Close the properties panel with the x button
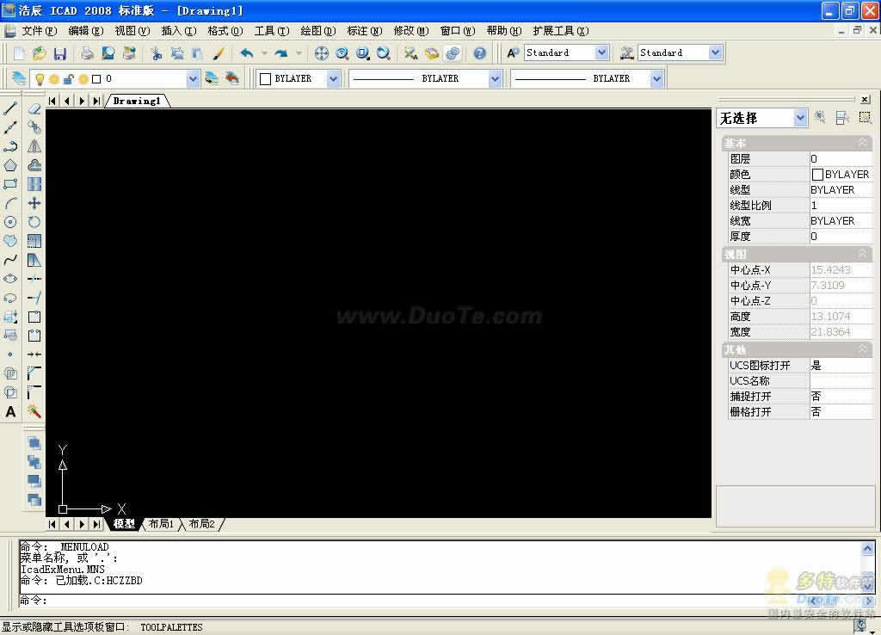Viewport: 881px width, 635px height. tap(866, 100)
